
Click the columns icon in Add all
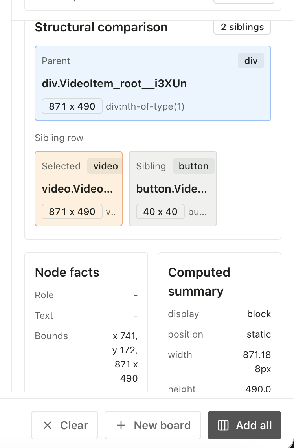click(223, 425)
